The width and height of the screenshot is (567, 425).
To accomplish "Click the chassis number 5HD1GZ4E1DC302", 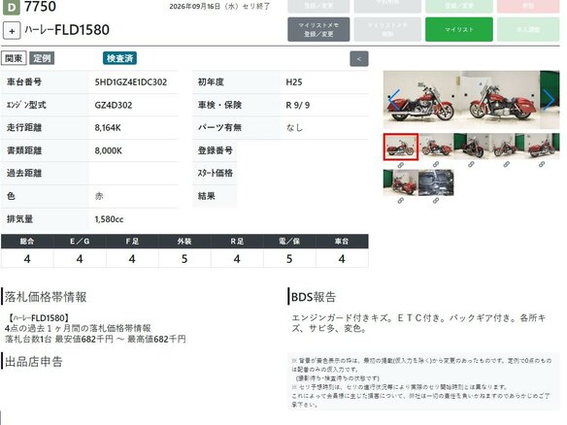I will point(131,82).
